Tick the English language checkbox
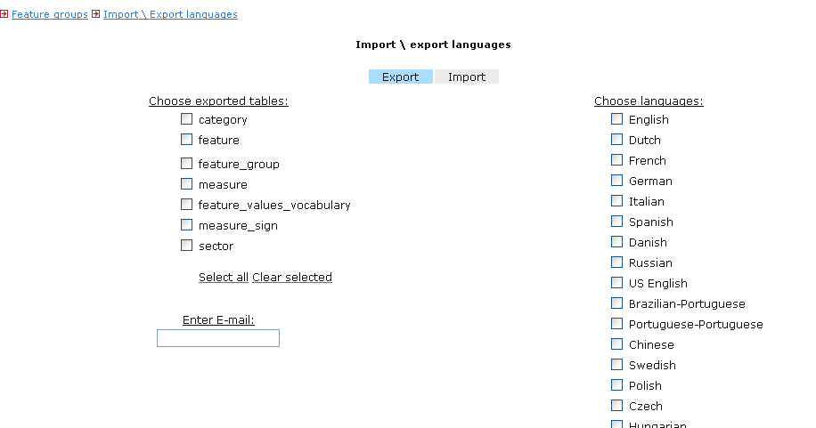The width and height of the screenshot is (816, 428). 616,119
